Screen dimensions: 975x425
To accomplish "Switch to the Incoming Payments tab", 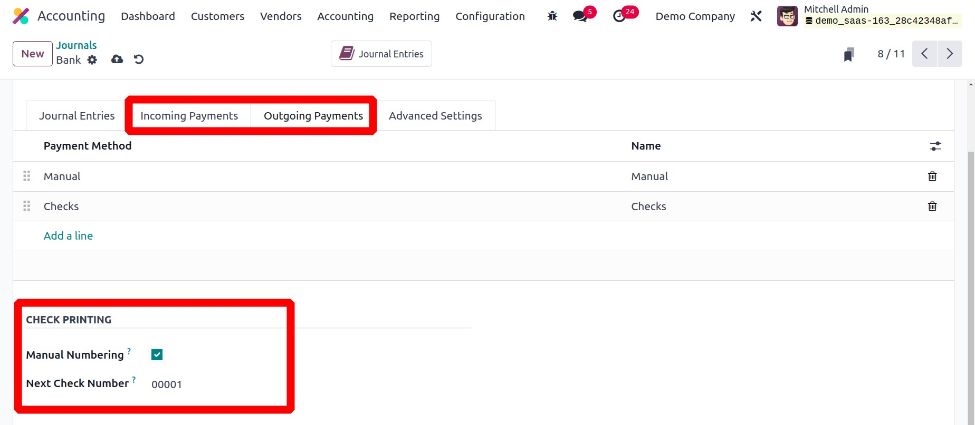I will point(189,116).
